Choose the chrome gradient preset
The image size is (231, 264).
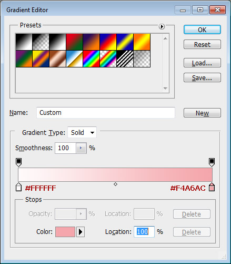(74, 58)
